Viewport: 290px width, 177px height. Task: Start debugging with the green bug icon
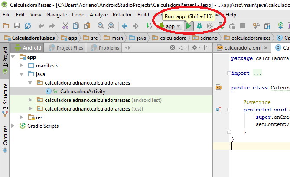click(x=199, y=26)
